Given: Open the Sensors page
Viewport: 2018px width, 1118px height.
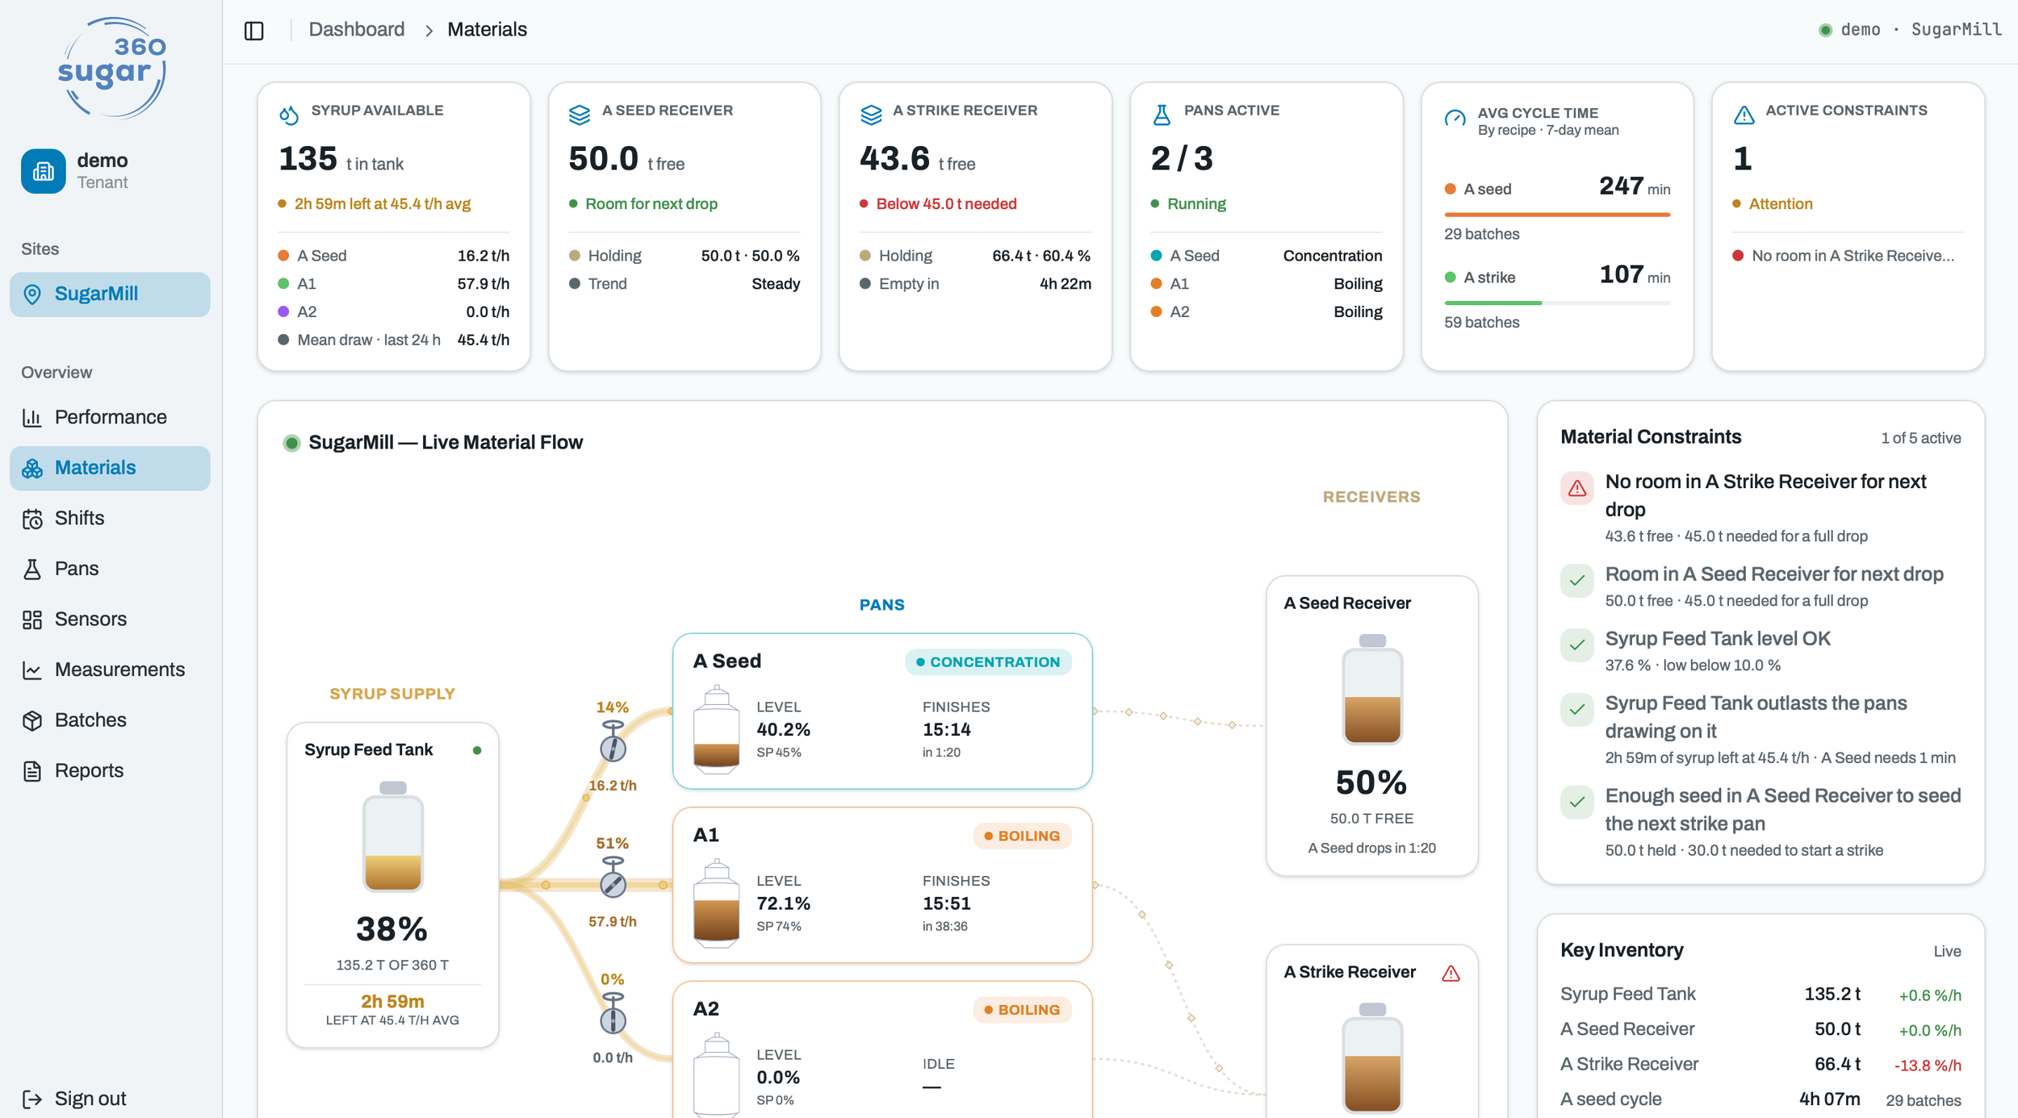Looking at the screenshot, I should point(110,619).
